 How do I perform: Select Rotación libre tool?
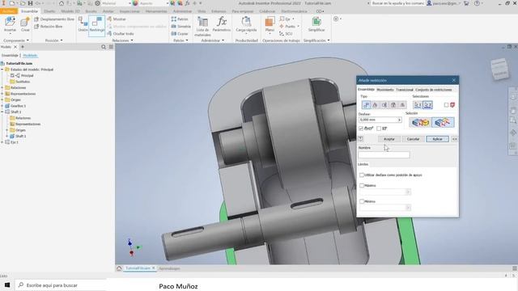49,27
